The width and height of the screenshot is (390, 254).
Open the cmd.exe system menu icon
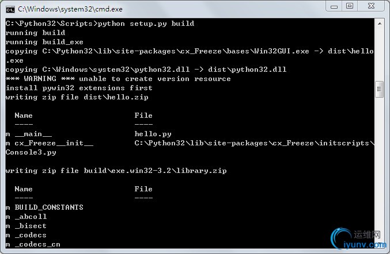pos(10,9)
